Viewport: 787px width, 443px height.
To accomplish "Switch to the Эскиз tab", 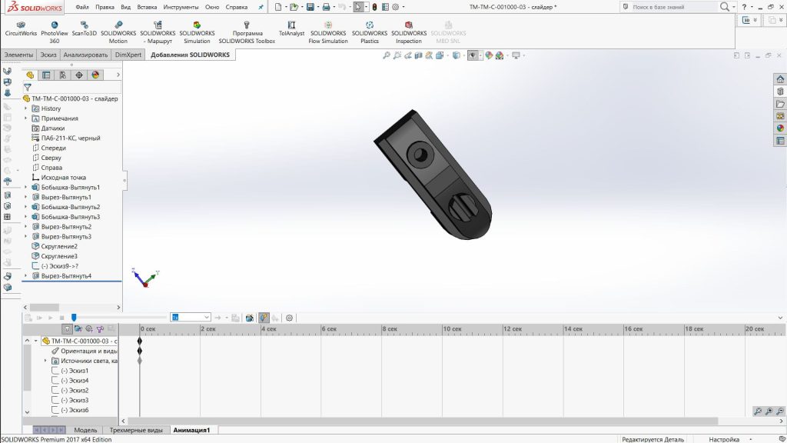I will [x=48, y=55].
